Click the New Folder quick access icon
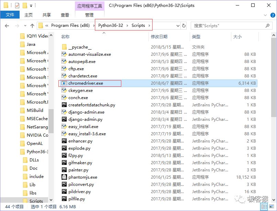The width and height of the screenshot is (277, 211). 25,6
